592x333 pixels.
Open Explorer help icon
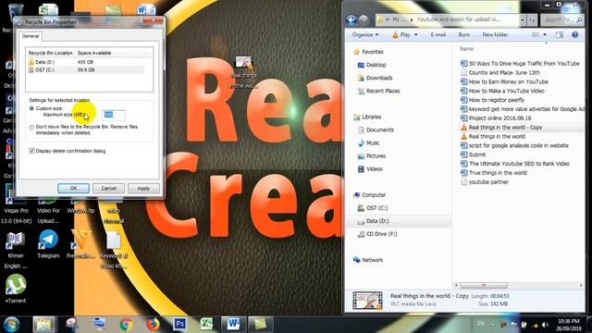pos(574,35)
